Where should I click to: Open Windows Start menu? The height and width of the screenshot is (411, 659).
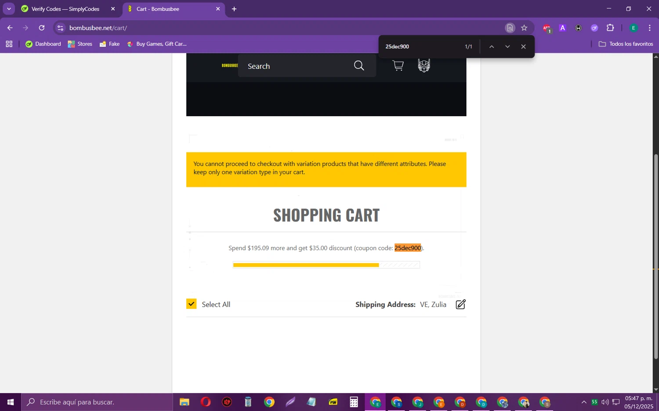11,402
